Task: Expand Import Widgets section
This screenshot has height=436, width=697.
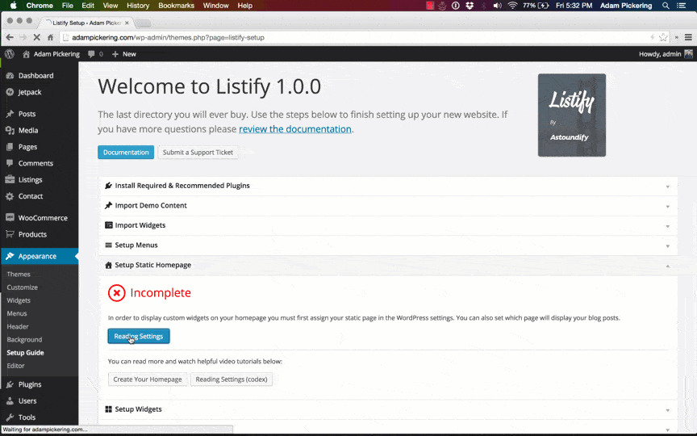Action: (x=388, y=225)
